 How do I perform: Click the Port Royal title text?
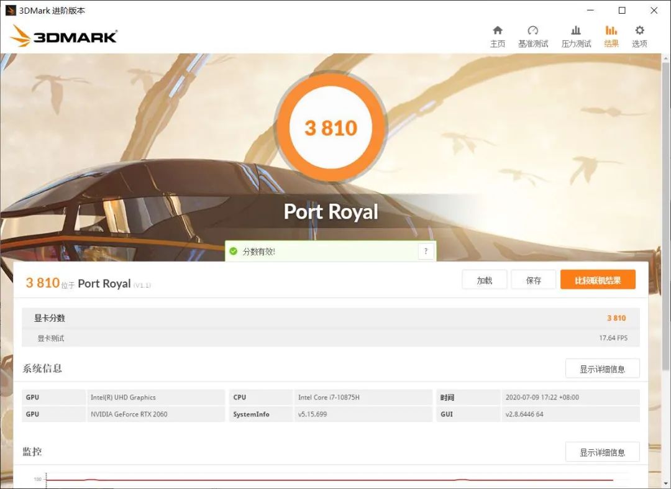coord(331,211)
